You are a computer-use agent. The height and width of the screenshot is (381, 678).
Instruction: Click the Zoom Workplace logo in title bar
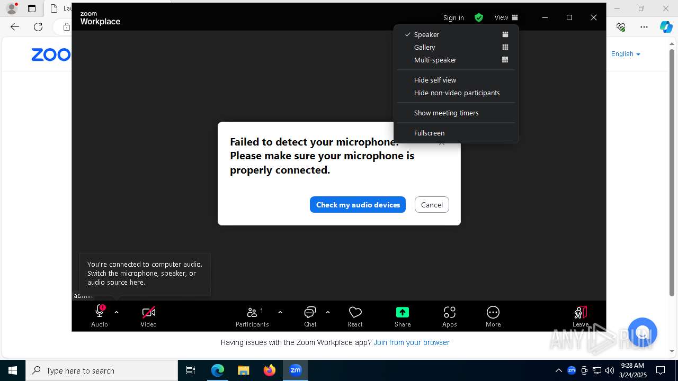(x=100, y=18)
